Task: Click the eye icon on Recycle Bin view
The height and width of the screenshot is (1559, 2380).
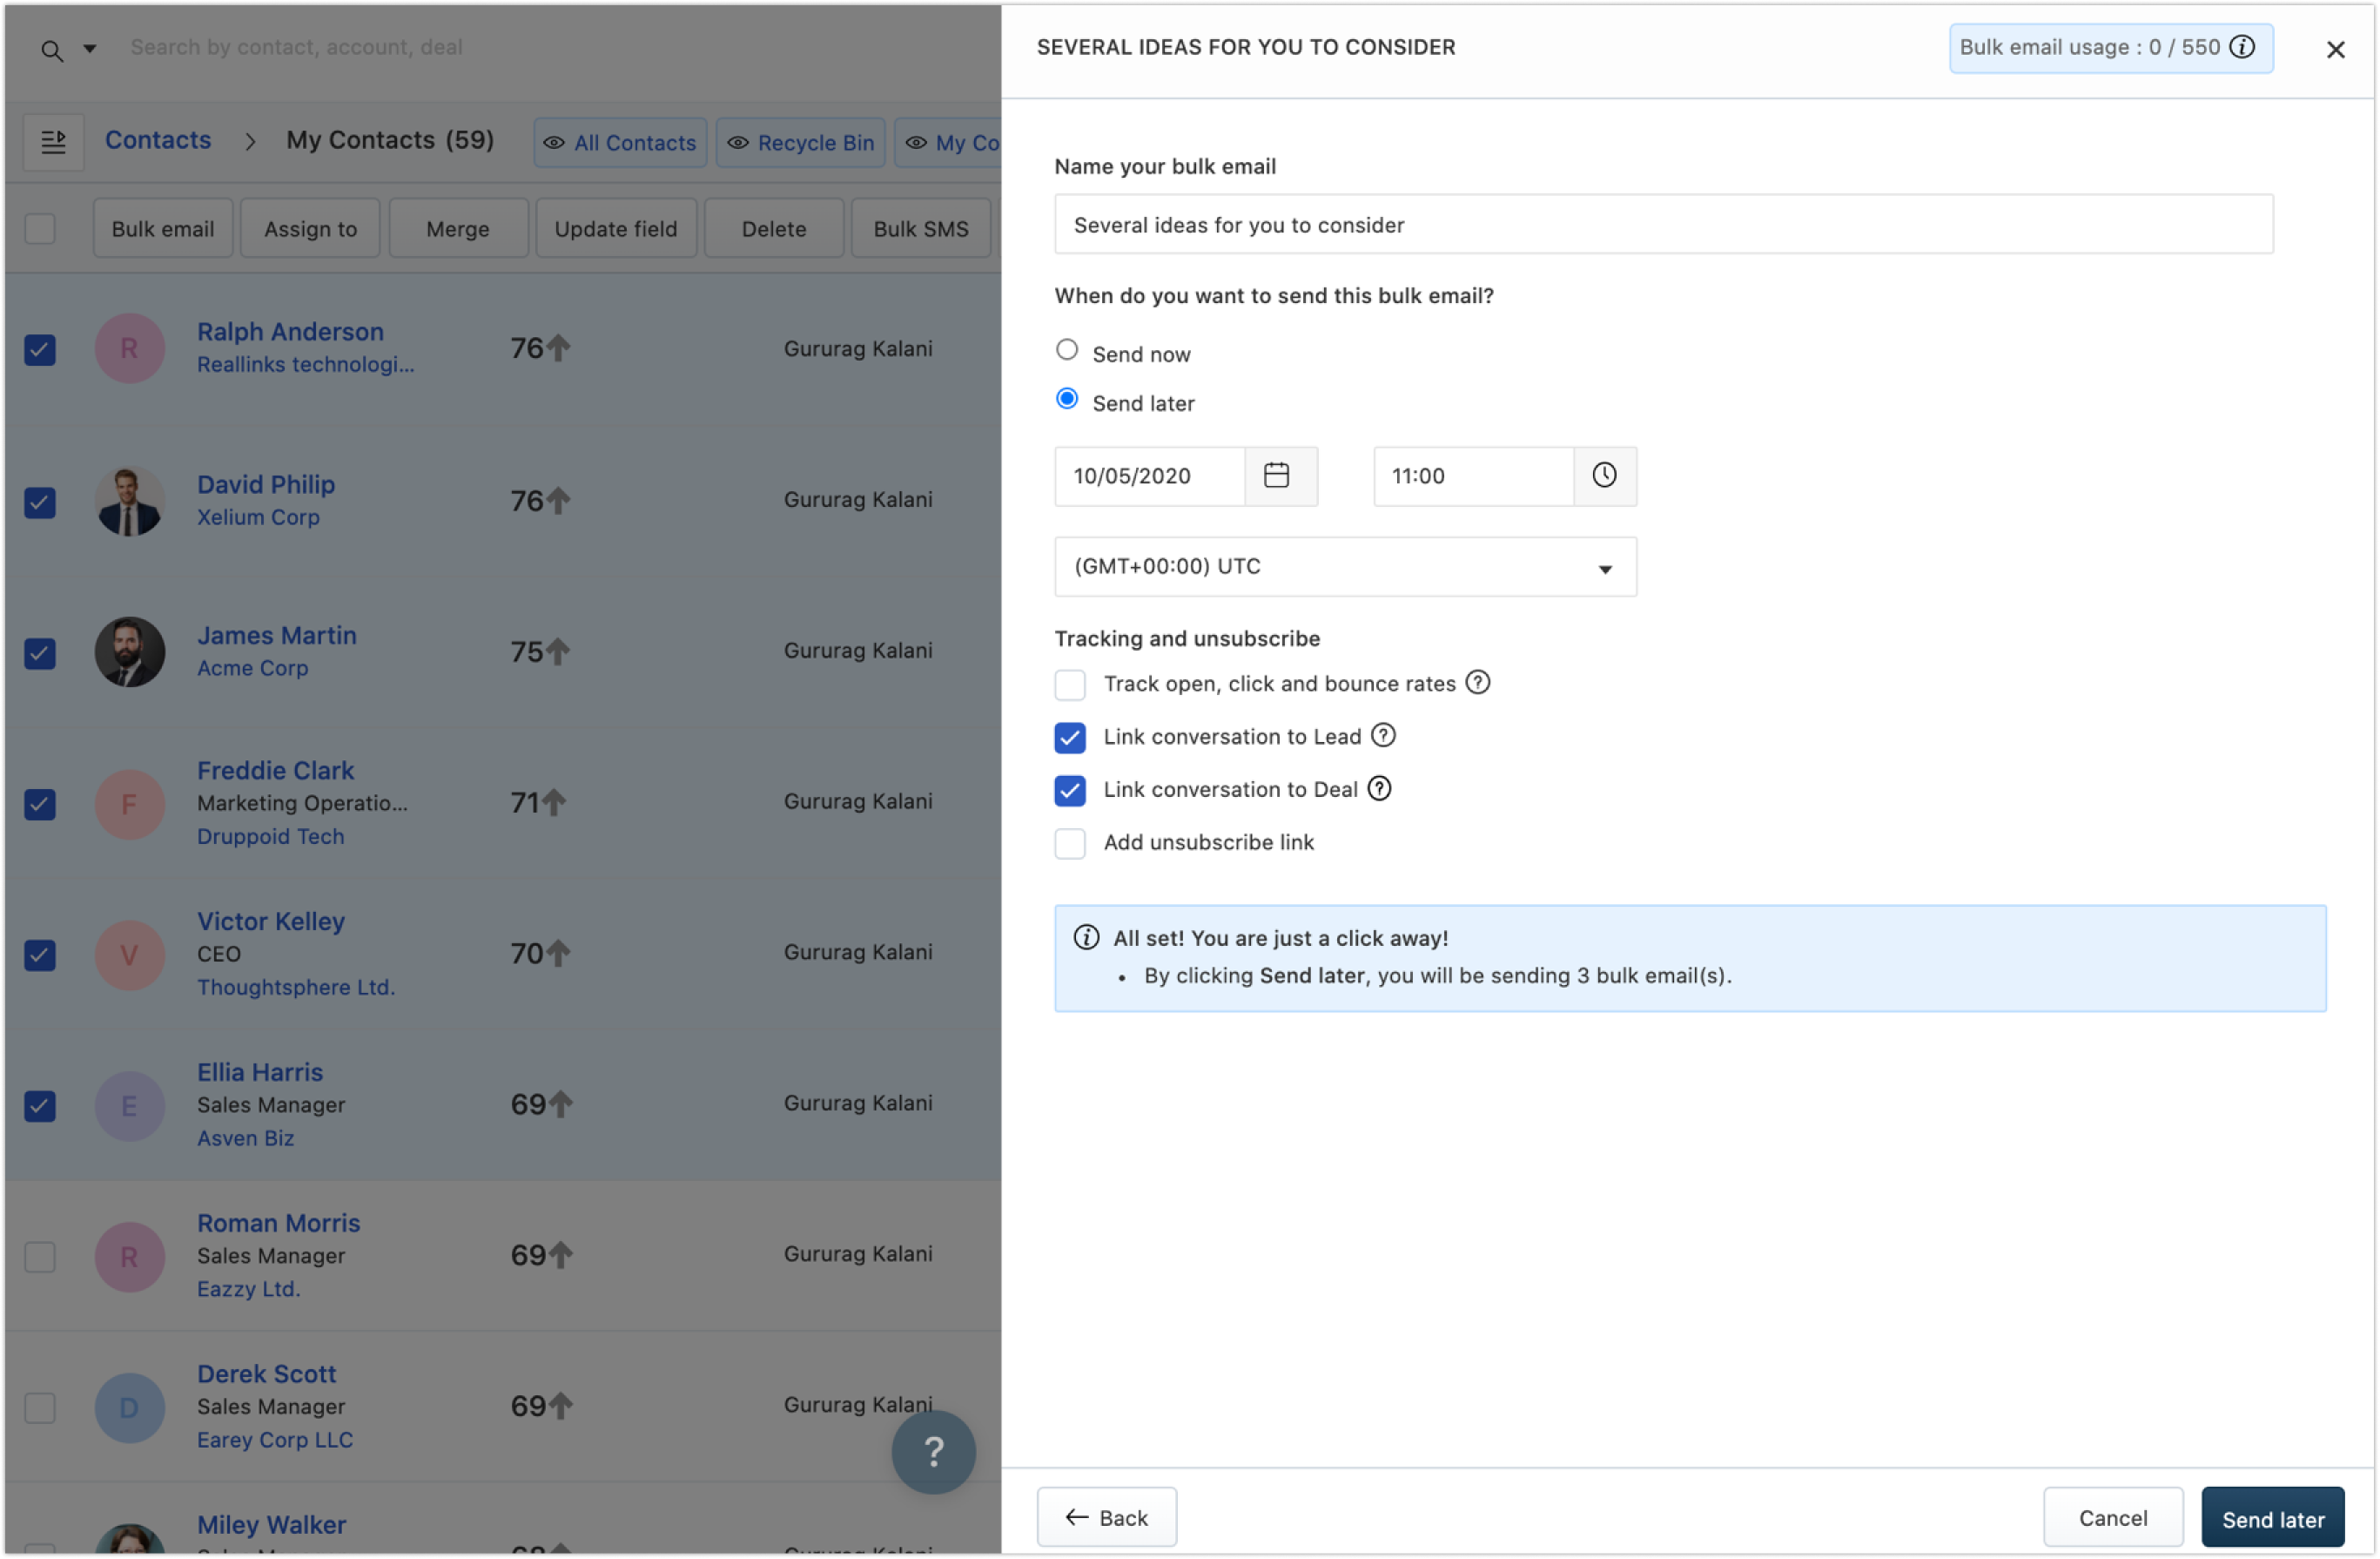Action: pyautogui.click(x=738, y=143)
